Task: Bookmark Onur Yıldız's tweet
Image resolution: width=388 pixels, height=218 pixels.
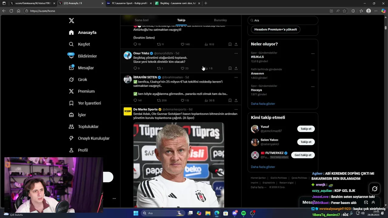Action: click(x=230, y=68)
